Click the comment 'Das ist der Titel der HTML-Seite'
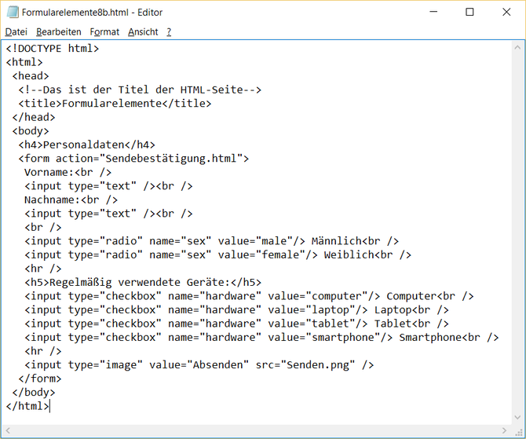Image resolution: width=526 pixels, height=439 pixels. pyautogui.click(x=140, y=90)
